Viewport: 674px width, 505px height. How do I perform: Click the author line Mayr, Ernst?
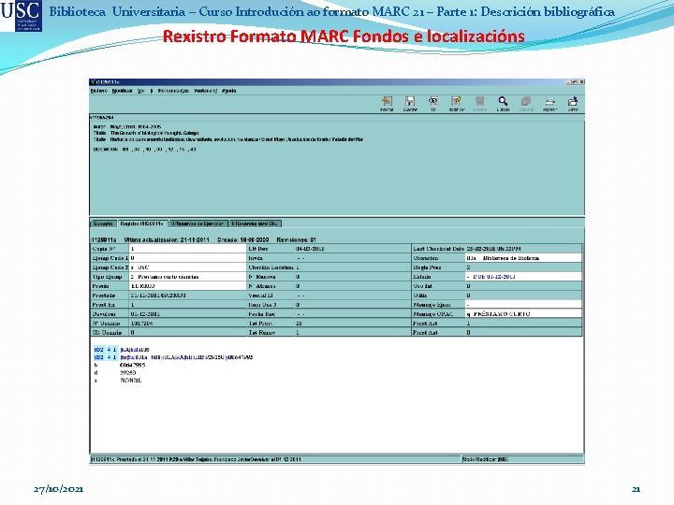pyautogui.click(x=127, y=127)
